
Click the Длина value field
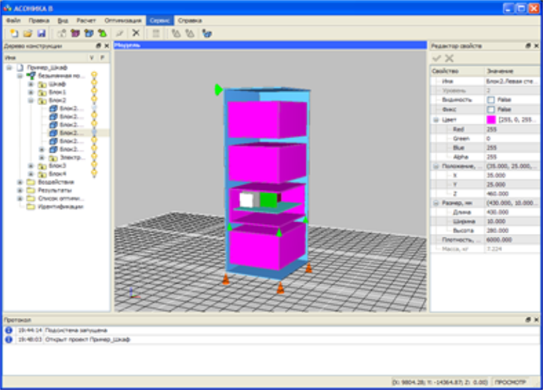point(511,212)
